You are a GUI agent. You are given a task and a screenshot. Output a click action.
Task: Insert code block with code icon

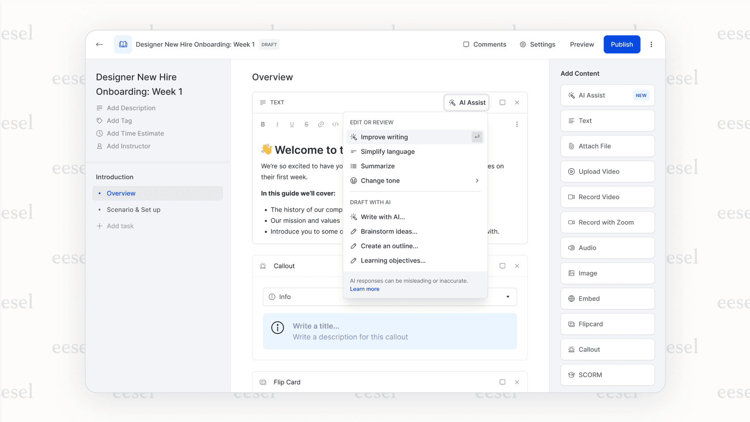click(335, 125)
